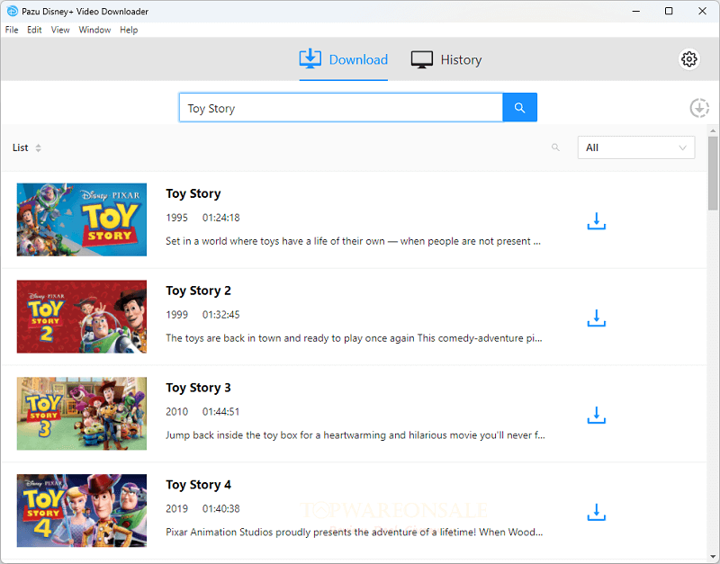Click the year '2010'
The height and width of the screenshot is (564, 720).
coord(176,412)
